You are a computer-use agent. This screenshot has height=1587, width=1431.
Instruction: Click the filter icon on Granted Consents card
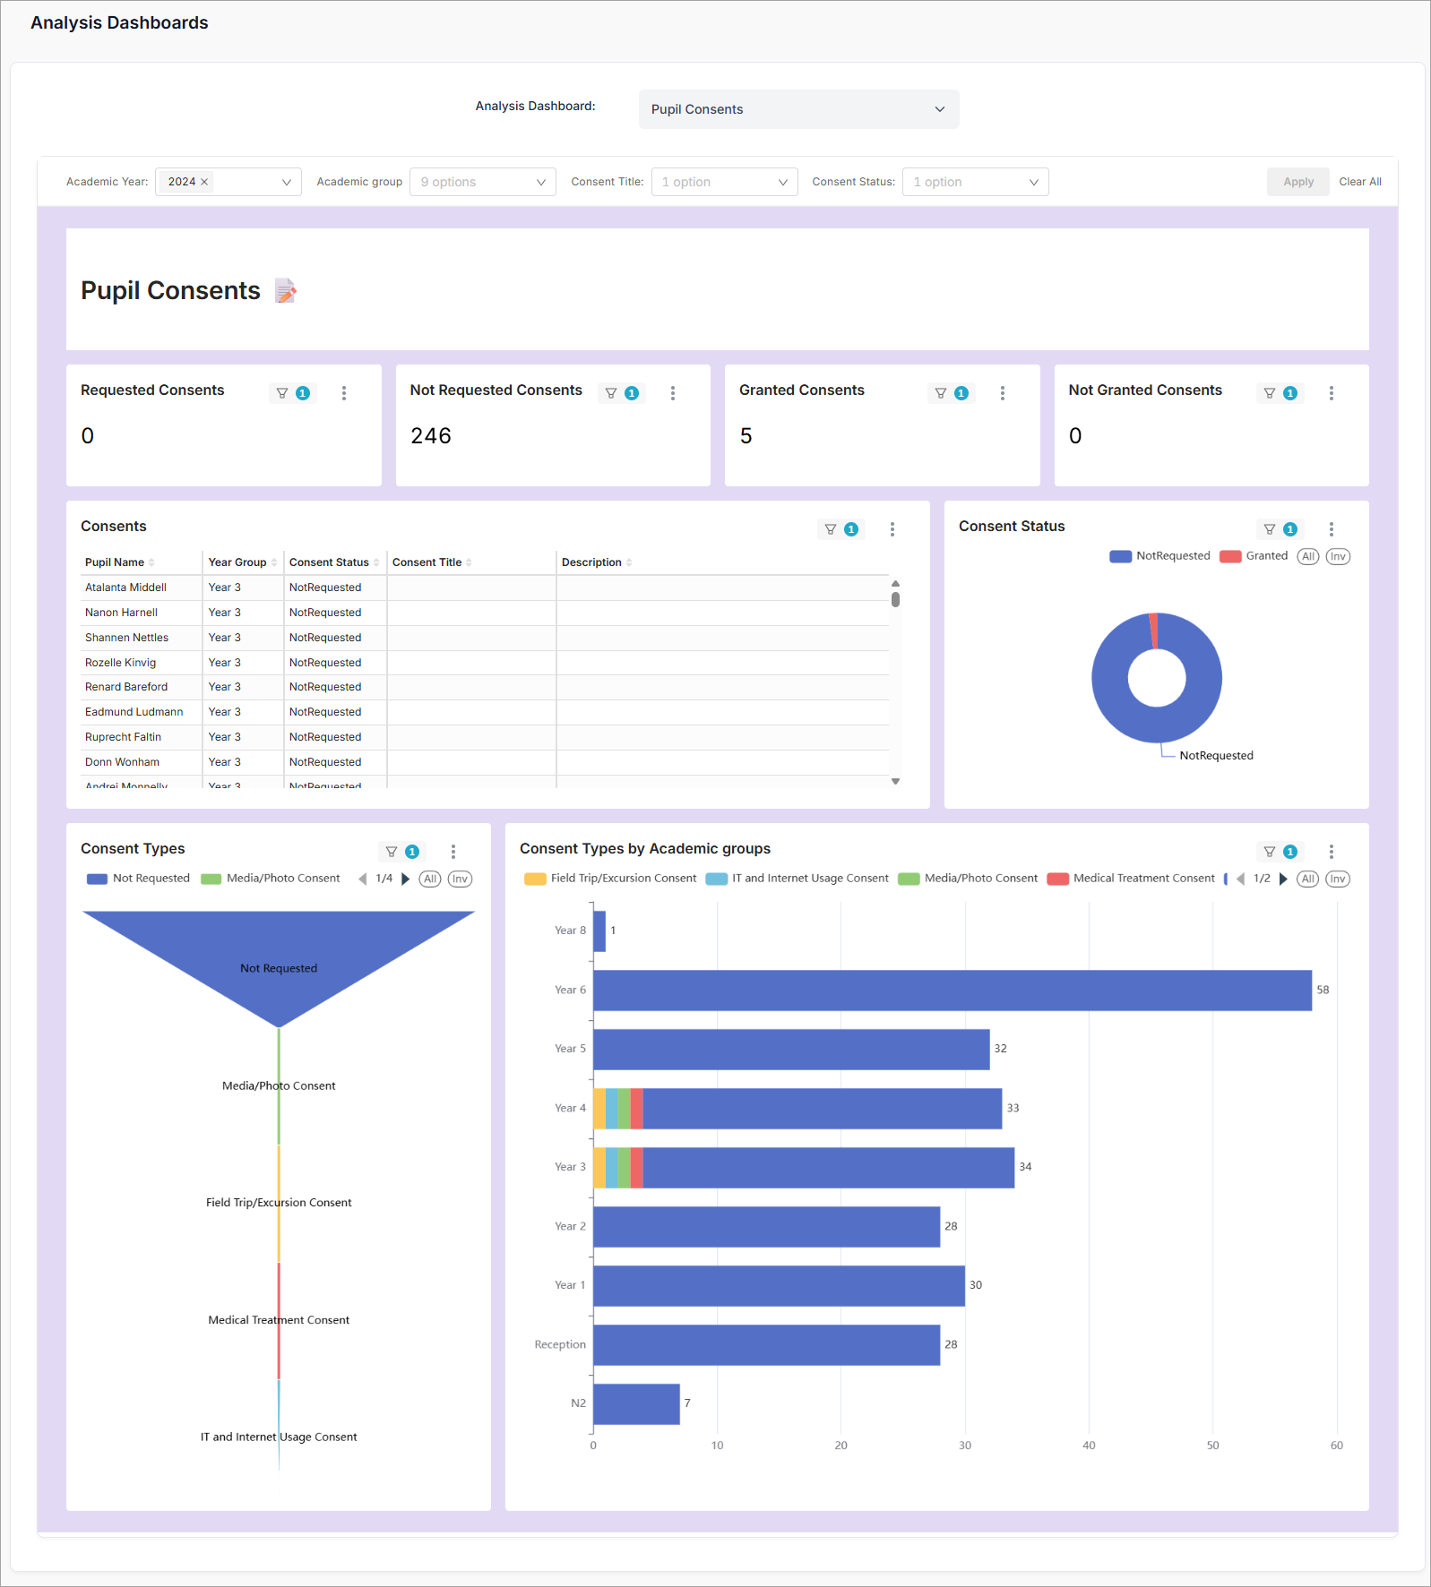tap(940, 393)
